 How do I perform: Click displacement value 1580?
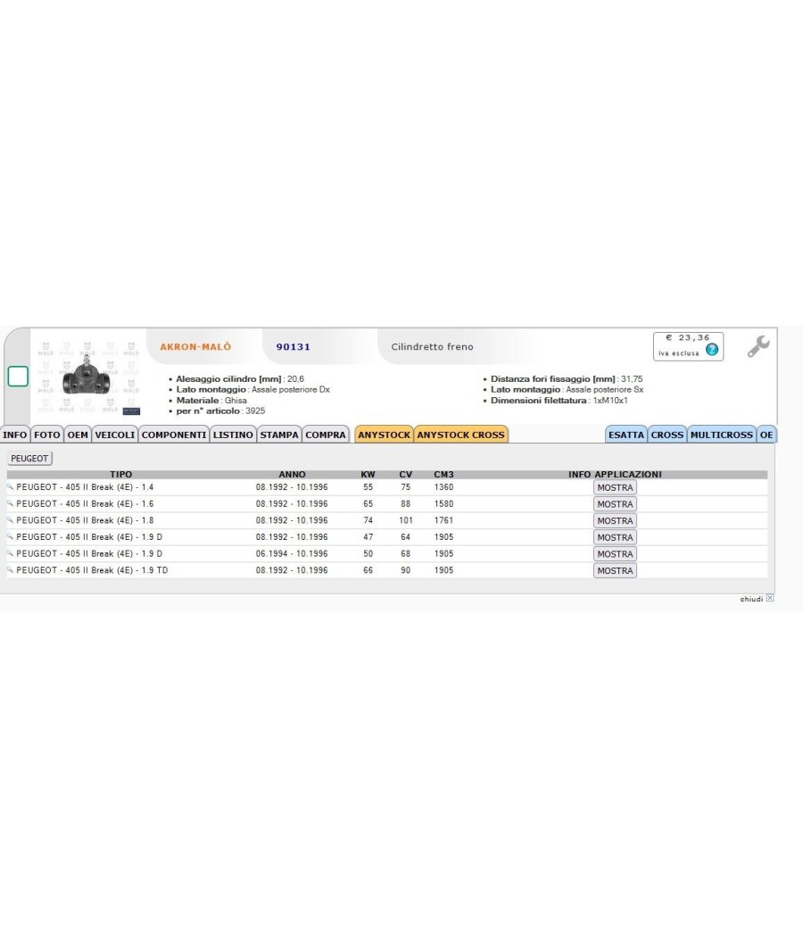coord(444,504)
